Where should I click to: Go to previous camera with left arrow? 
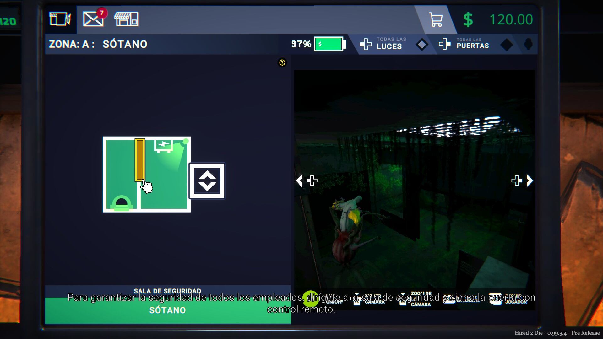tap(300, 180)
